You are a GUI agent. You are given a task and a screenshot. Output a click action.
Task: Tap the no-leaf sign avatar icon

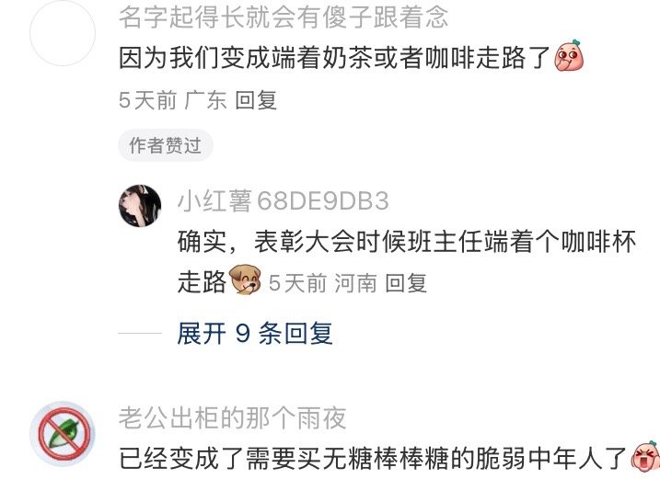(63, 434)
